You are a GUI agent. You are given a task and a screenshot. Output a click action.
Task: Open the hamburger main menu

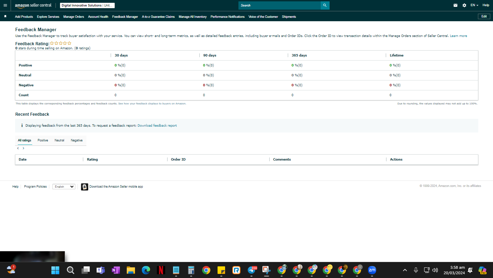pyautogui.click(x=5, y=5)
